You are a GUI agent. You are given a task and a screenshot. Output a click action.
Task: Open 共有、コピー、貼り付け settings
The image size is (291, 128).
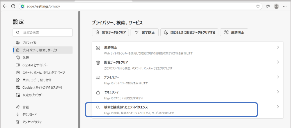click(x=43, y=80)
